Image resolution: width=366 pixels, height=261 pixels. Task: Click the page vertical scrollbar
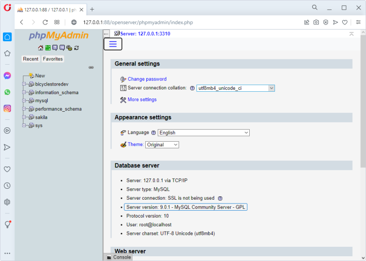363,101
